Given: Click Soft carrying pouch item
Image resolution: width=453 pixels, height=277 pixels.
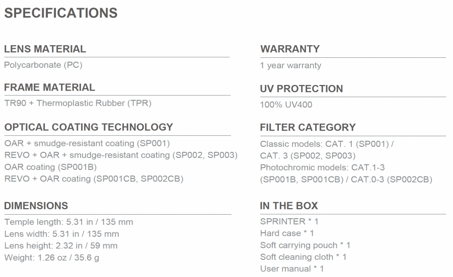Looking at the screenshot, I should [x=305, y=245].
